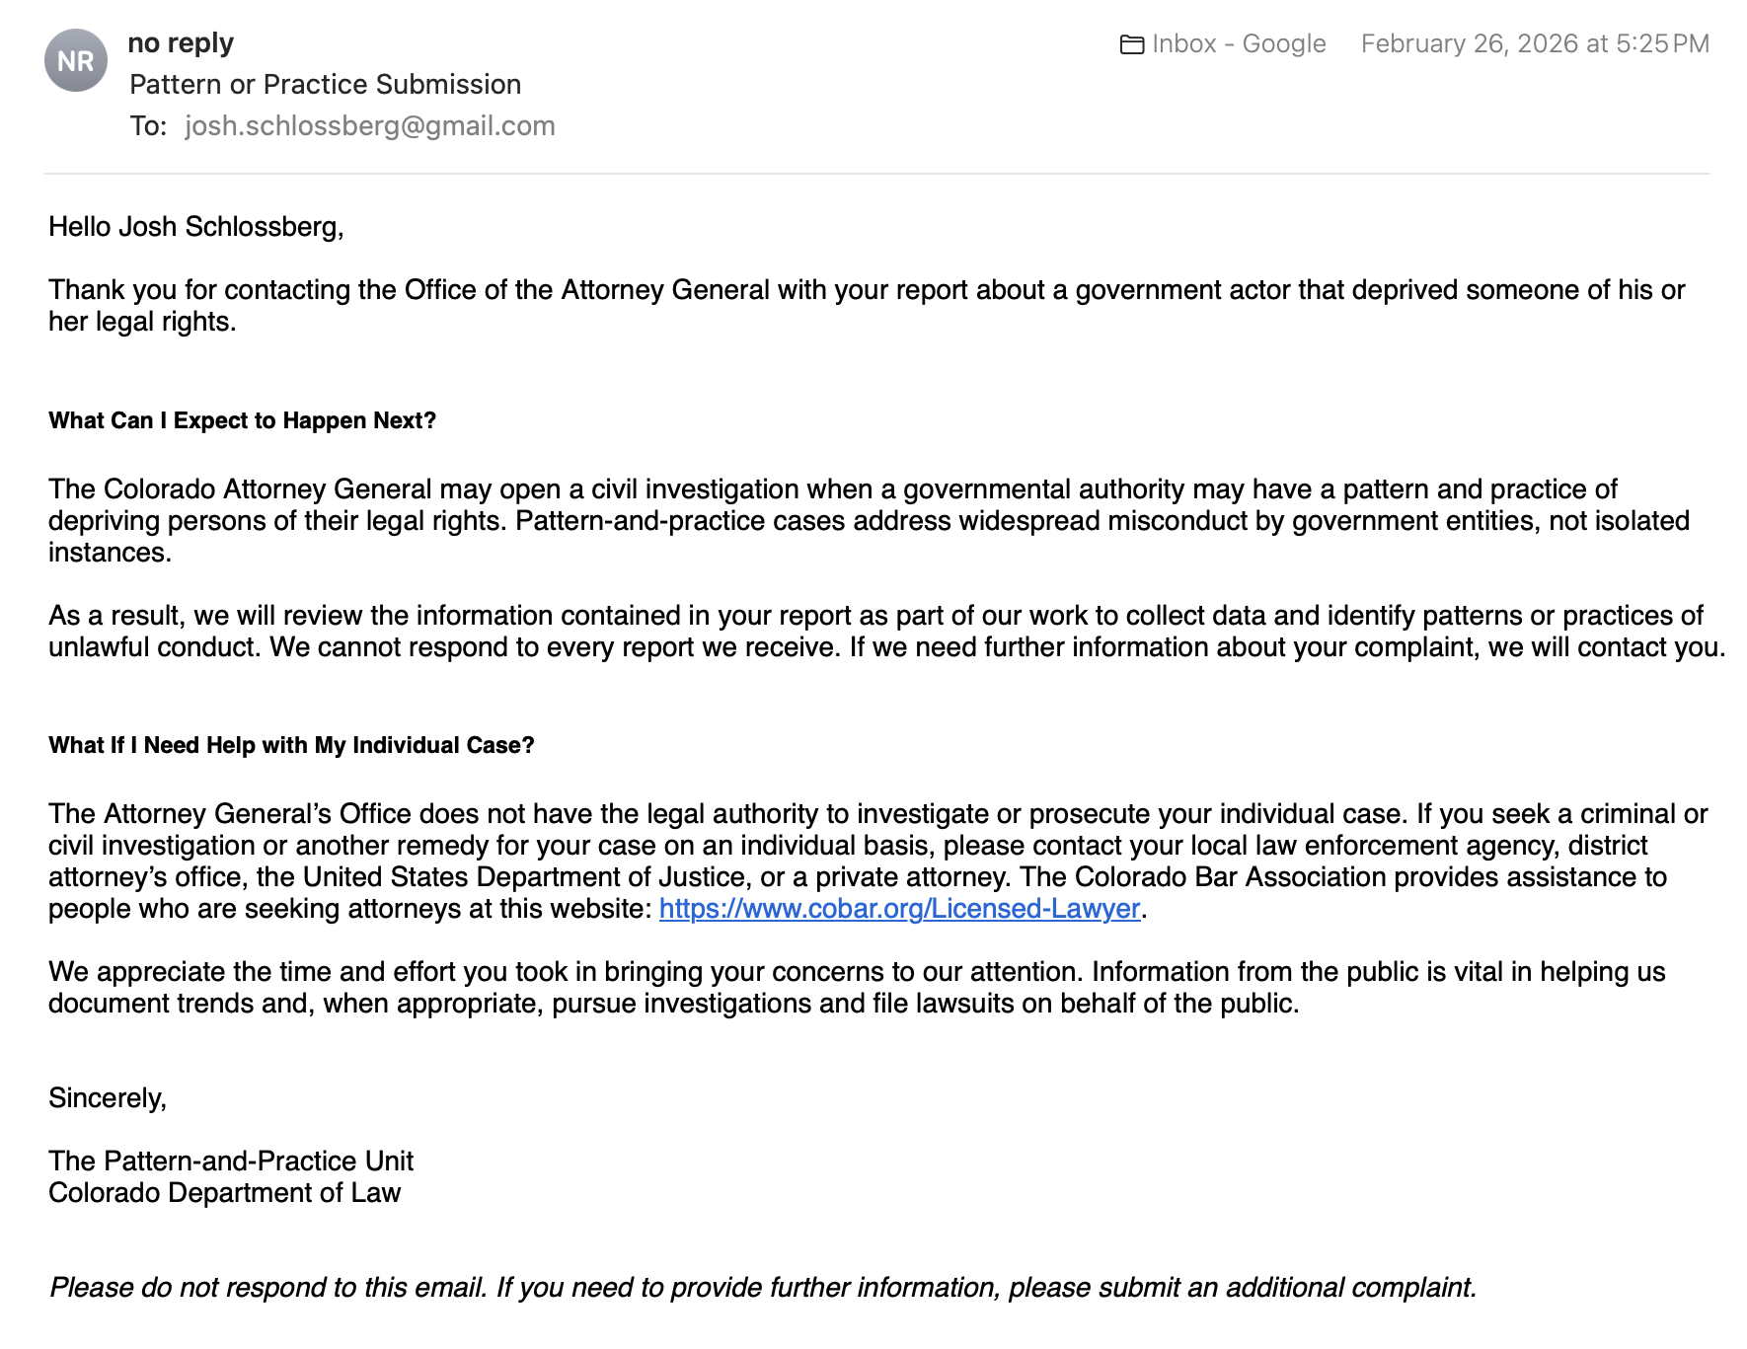Click the "Sincerely," closing line
1747x1349 pixels.
pos(108,1098)
